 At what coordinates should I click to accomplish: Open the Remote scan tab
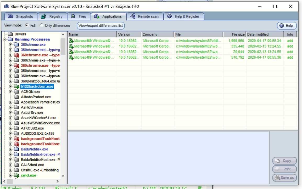click(145, 16)
